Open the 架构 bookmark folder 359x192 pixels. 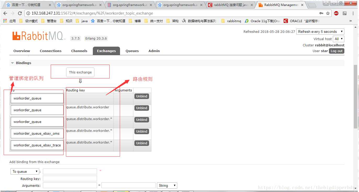(x=173, y=21)
